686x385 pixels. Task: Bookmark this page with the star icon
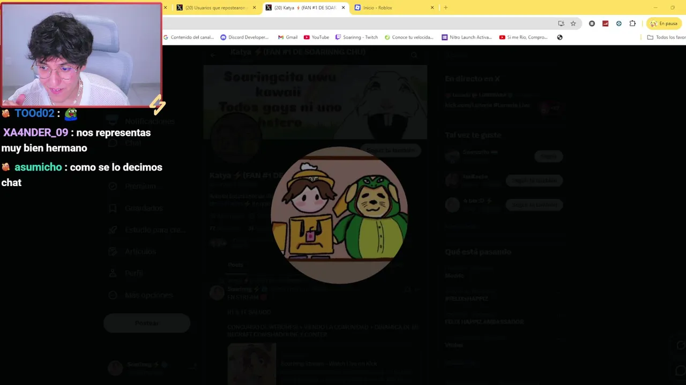tap(573, 24)
